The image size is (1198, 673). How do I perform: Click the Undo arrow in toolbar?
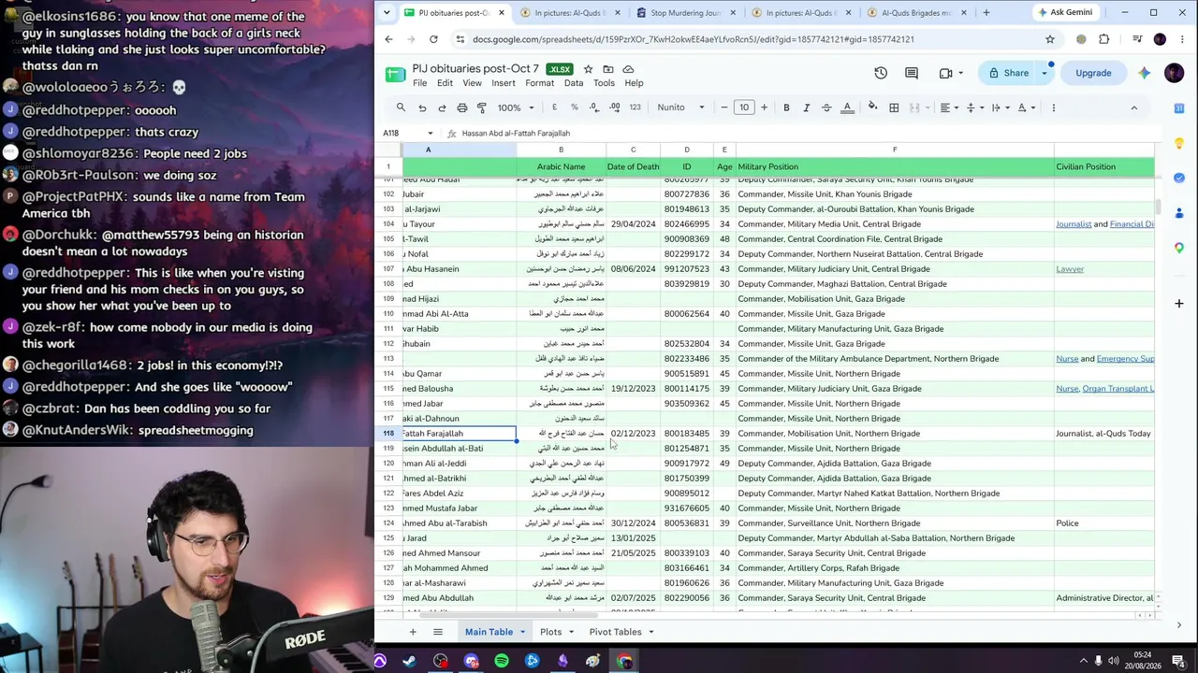(x=422, y=107)
